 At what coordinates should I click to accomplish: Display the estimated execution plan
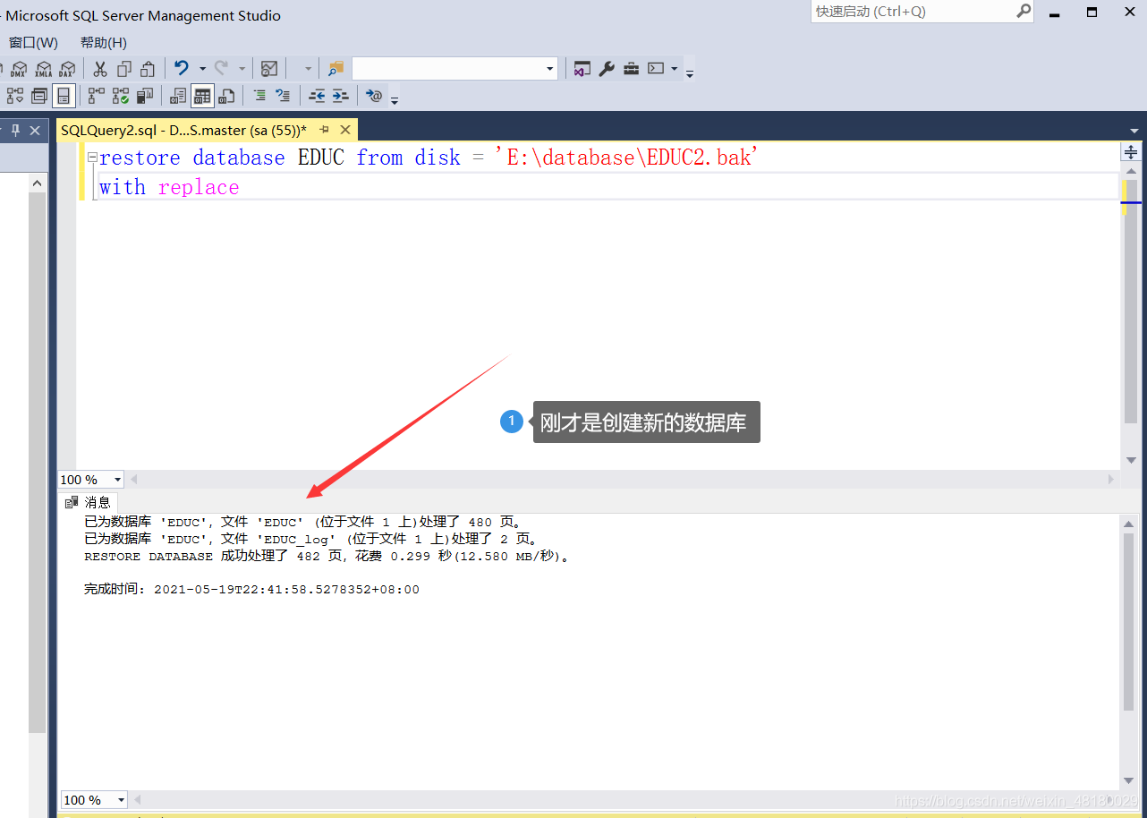tap(15, 96)
